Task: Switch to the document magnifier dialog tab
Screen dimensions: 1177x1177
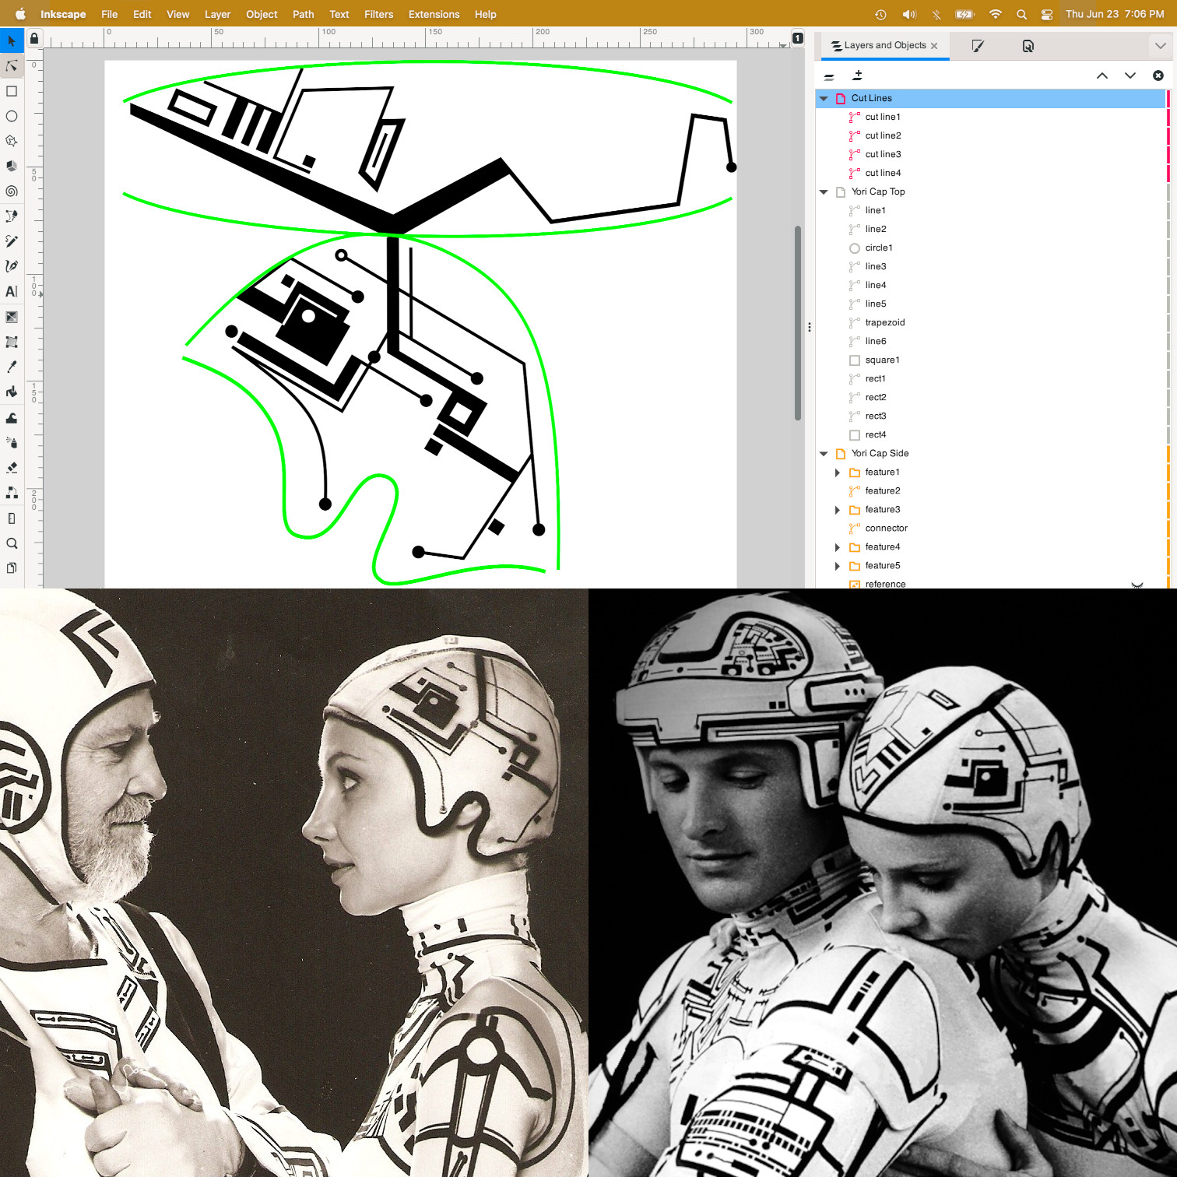Action: pyautogui.click(x=1028, y=46)
